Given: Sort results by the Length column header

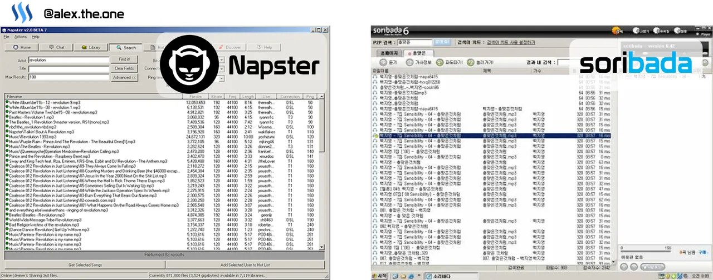Looking at the screenshot, I should point(249,96).
